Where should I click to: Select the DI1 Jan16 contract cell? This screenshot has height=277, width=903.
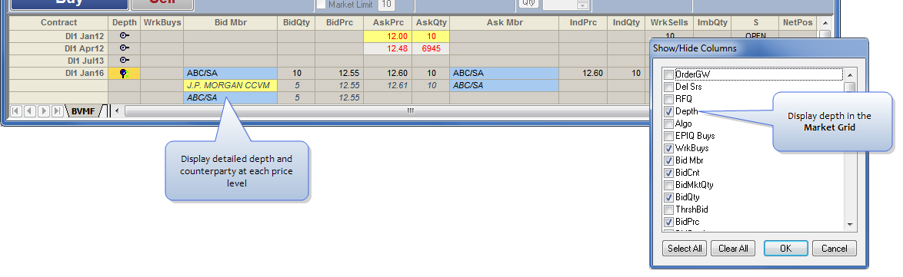[x=58, y=73]
